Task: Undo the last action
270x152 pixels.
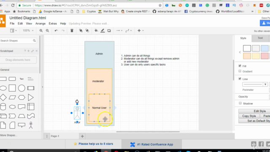Action: coord(56,31)
